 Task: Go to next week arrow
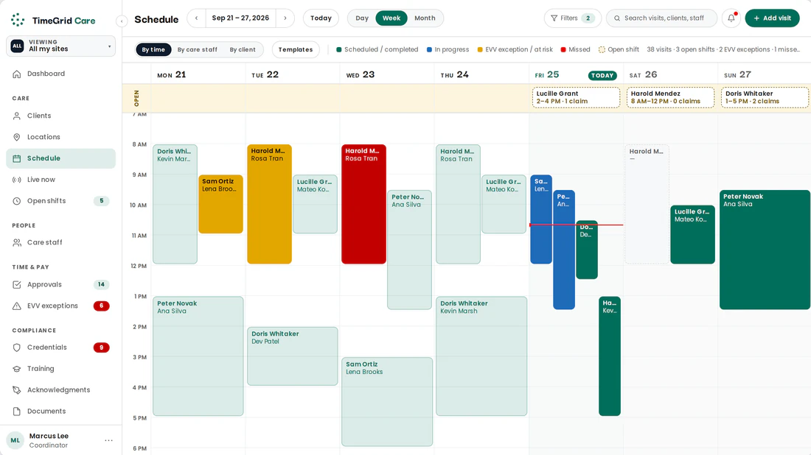(x=285, y=18)
